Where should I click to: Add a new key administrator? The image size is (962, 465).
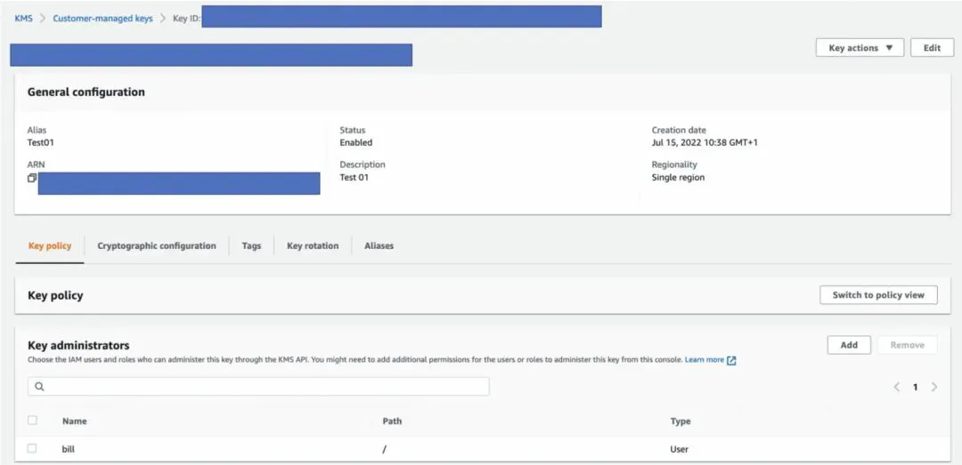[x=848, y=345]
